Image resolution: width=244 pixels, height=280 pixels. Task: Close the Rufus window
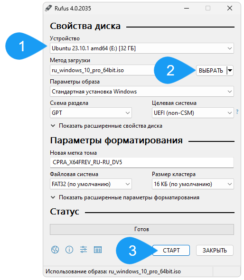pyautogui.click(x=230, y=8)
